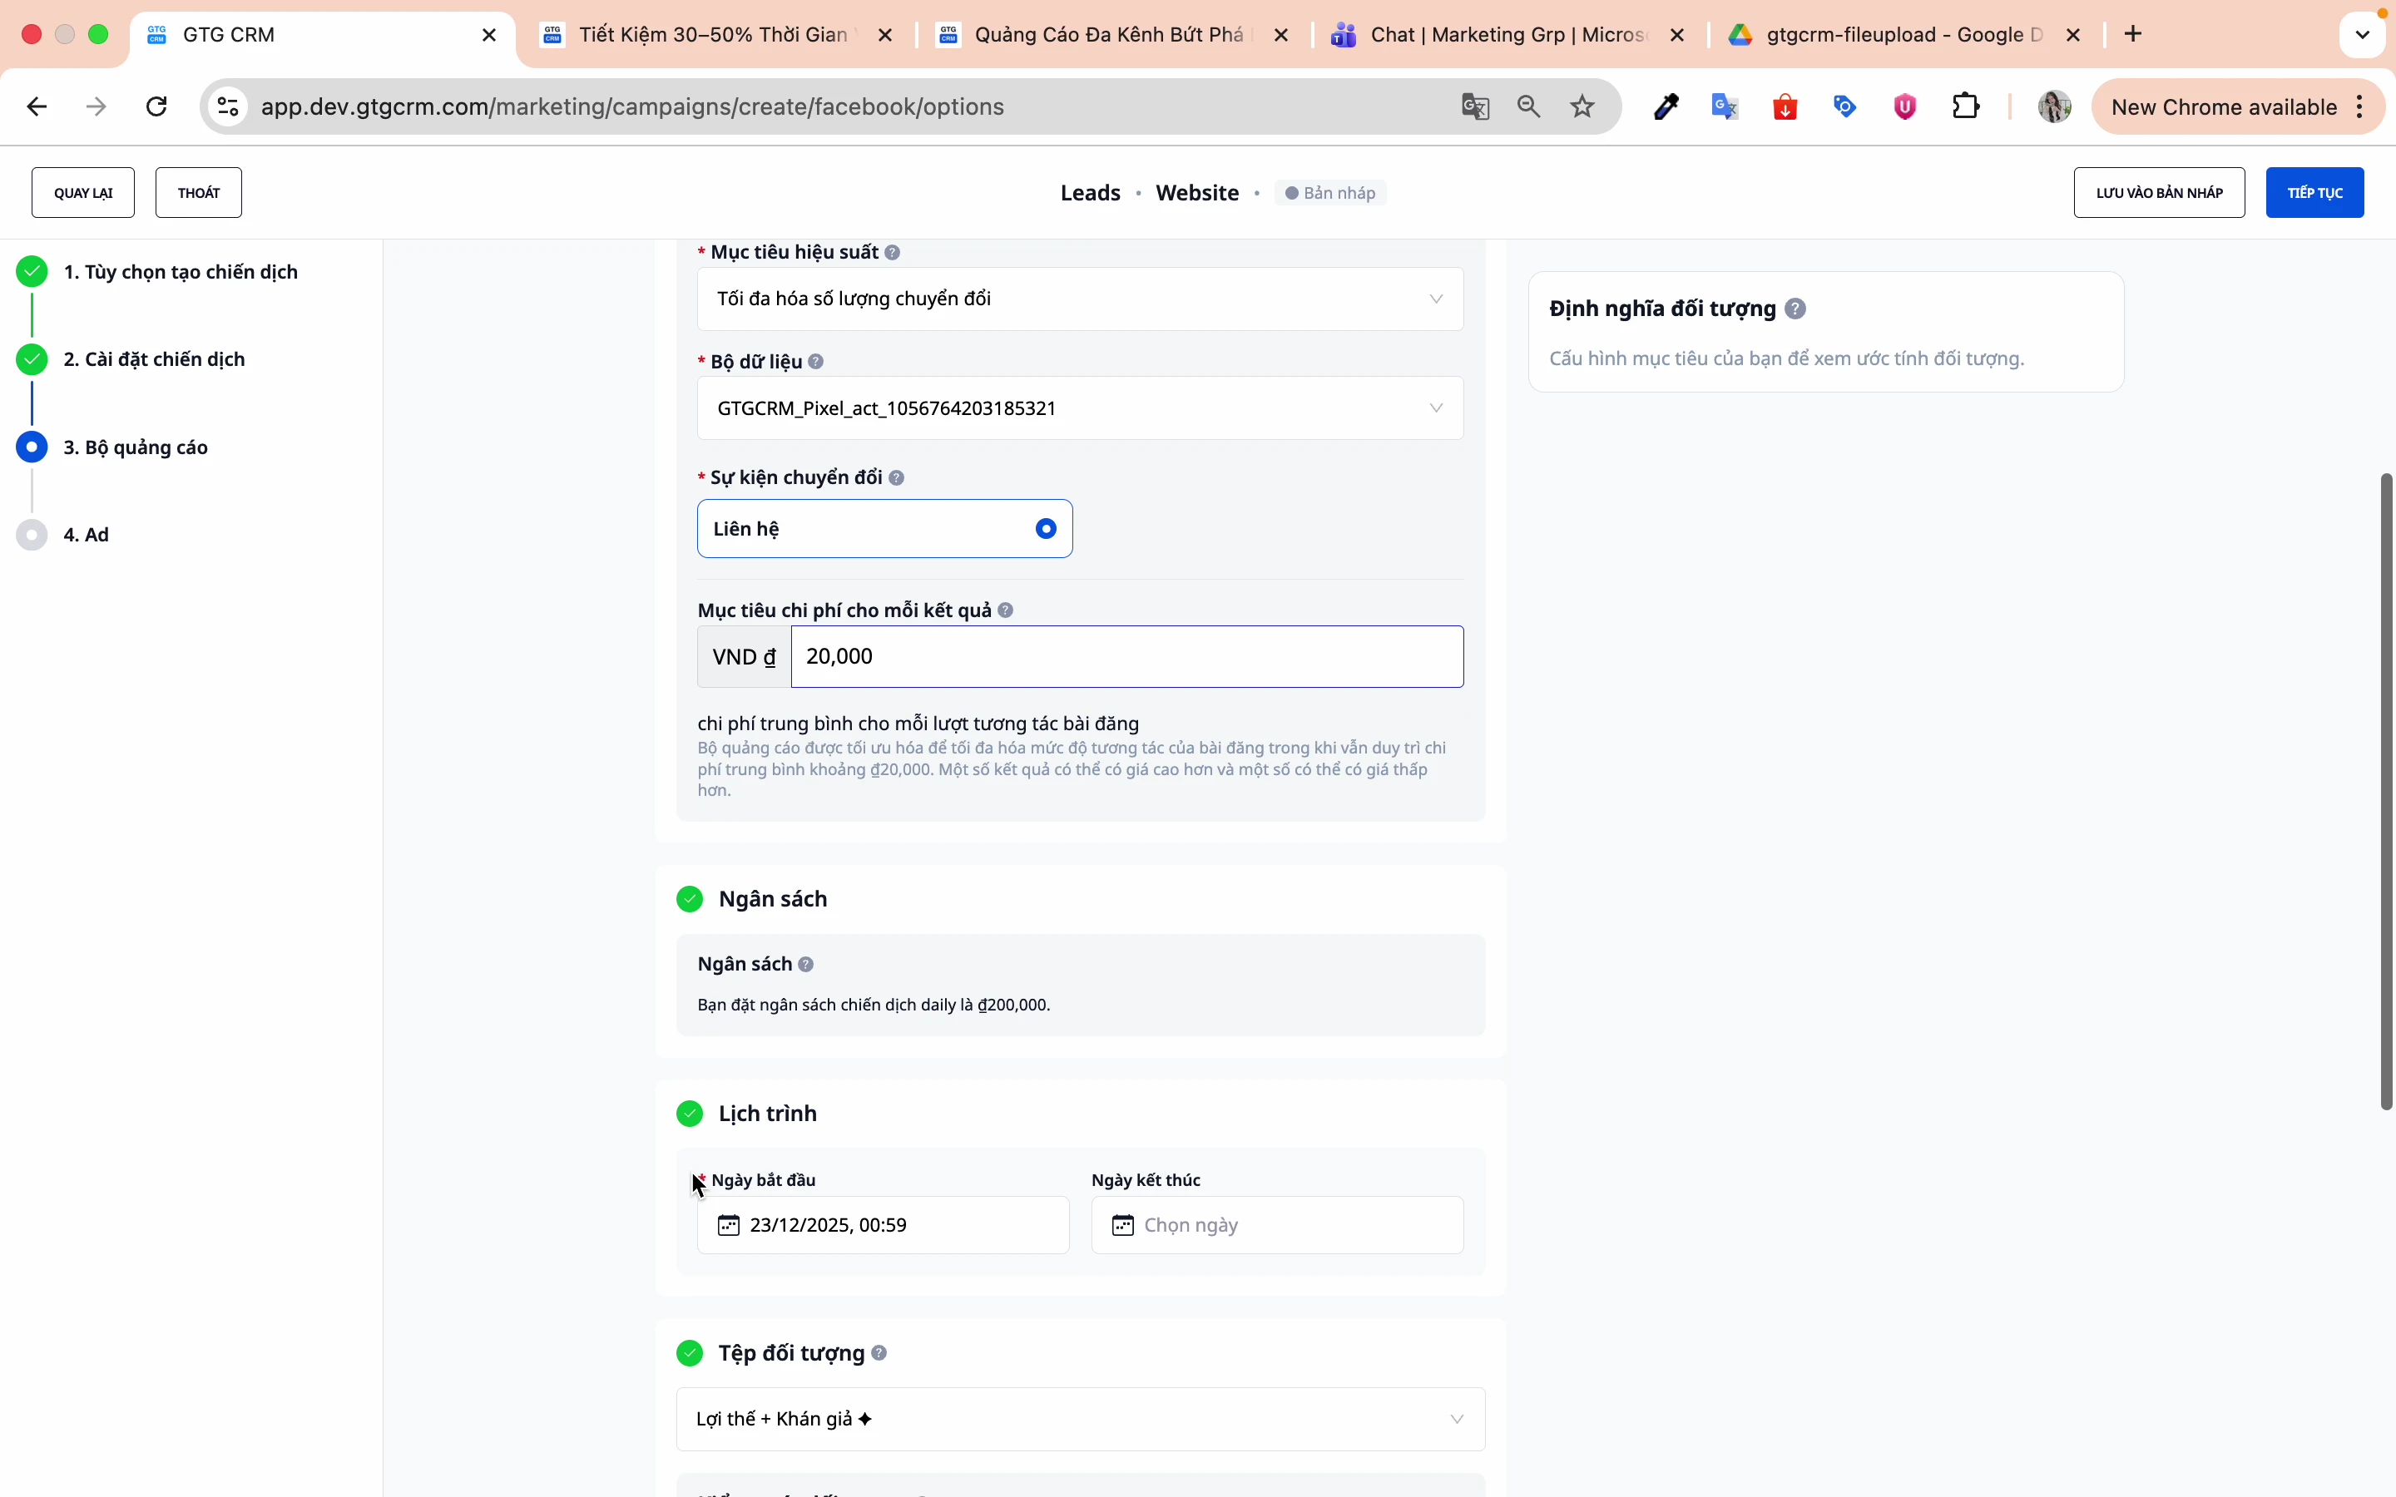2396x1497 pixels.
Task: Click Google Translate icon in address bar
Action: tap(1475, 107)
